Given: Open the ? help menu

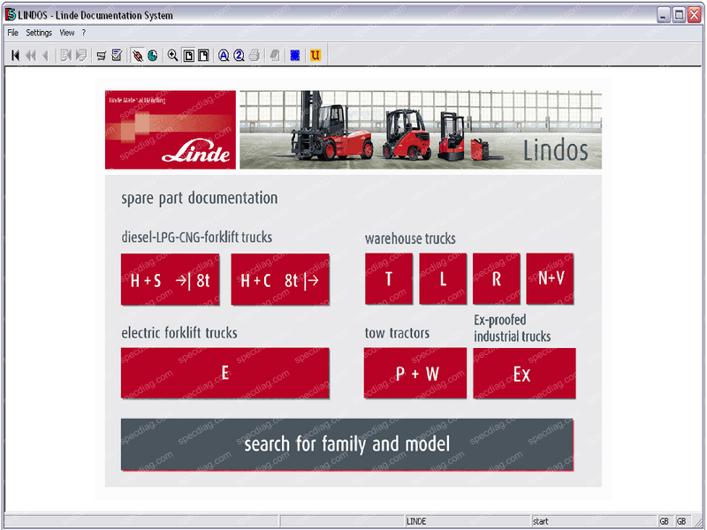Looking at the screenshot, I should pyautogui.click(x=84, y=33).
